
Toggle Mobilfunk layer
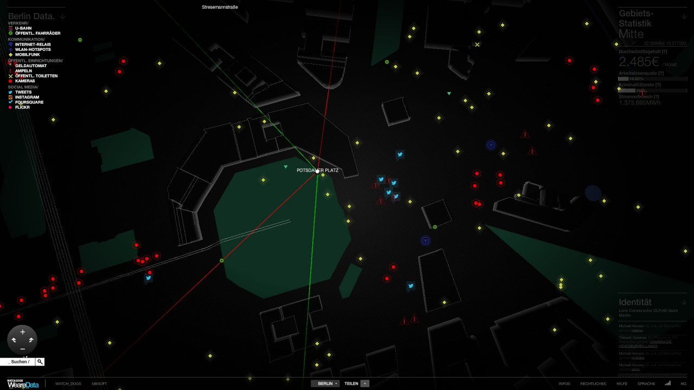[x=24, y=55]
